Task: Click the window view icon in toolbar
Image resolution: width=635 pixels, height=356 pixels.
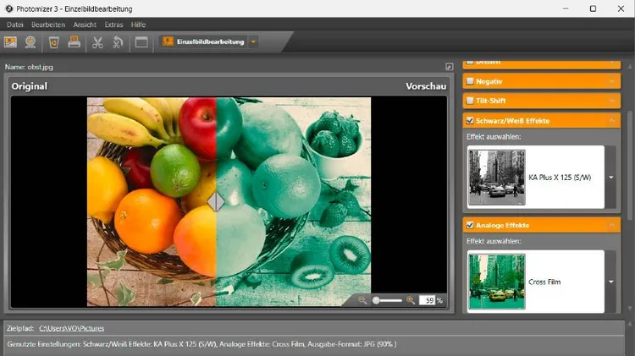Action: tap(141, 41)
